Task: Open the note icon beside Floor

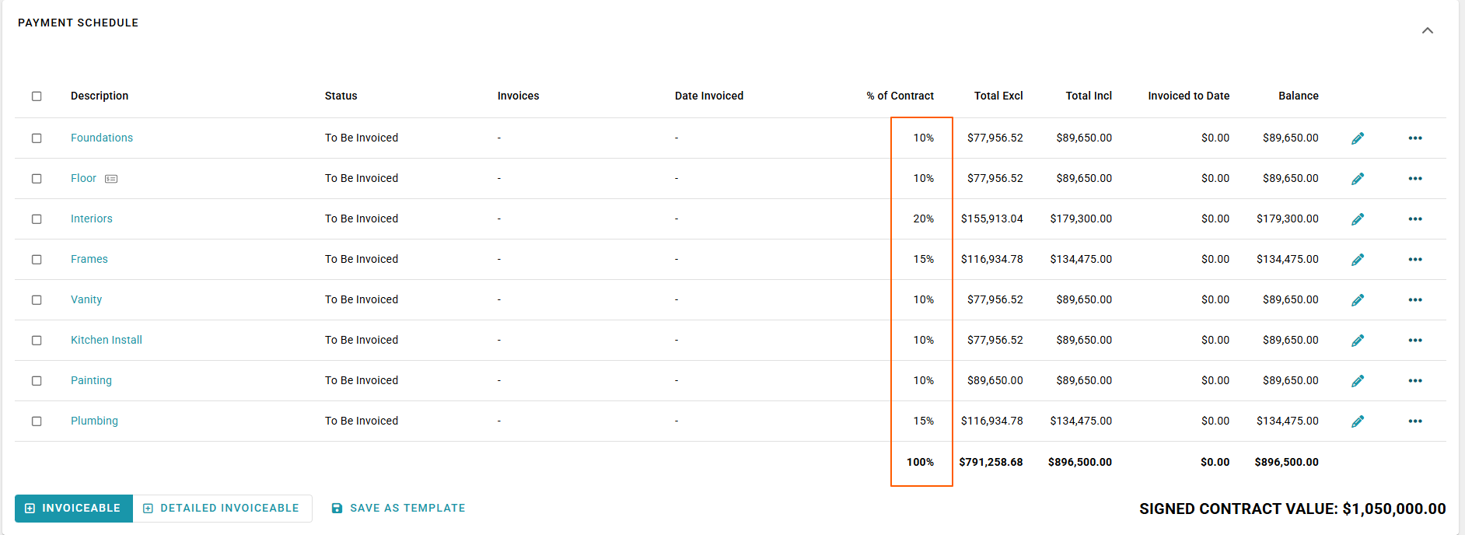Action: (x=111, y=179)
